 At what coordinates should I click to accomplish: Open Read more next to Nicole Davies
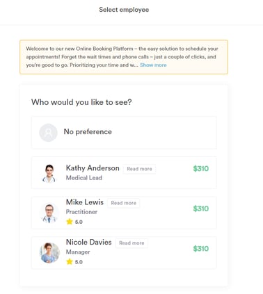click(x=131, y=243)
